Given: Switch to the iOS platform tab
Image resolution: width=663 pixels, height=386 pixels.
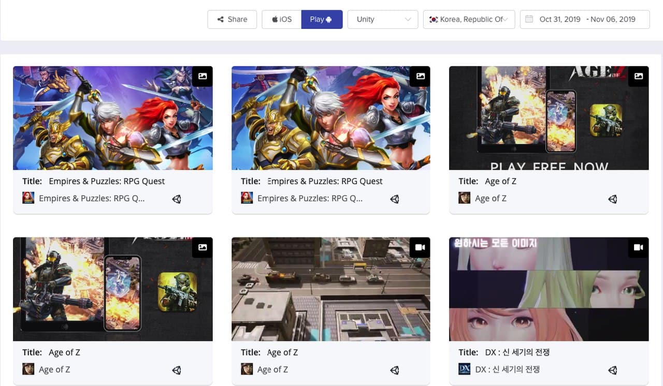Looking at the screenshot, I should tap(282, 19).
